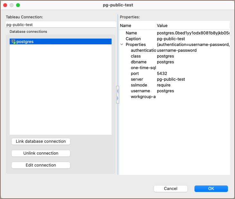Viewport: 235px width, 199px height.
Task: Open Edit connection for postgres
Action: coord(41,165)
